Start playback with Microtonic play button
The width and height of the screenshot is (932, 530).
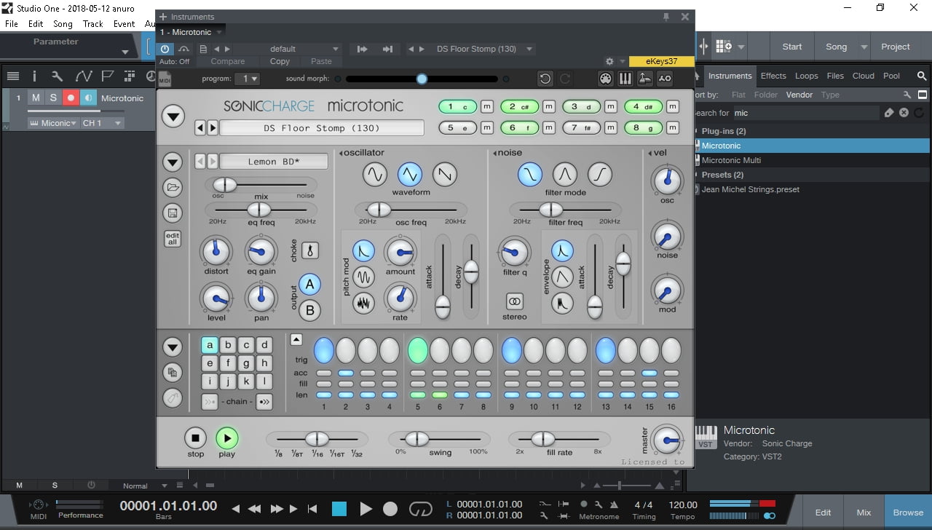click(226, 438)
